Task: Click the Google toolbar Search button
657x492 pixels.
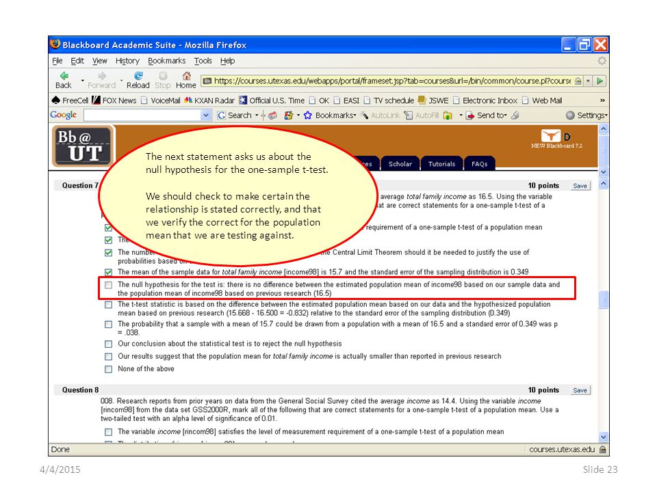Action: [x=234, y=115]
